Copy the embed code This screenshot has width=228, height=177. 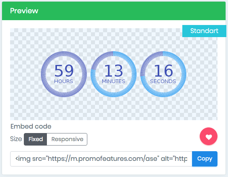[x=205, y=159]
